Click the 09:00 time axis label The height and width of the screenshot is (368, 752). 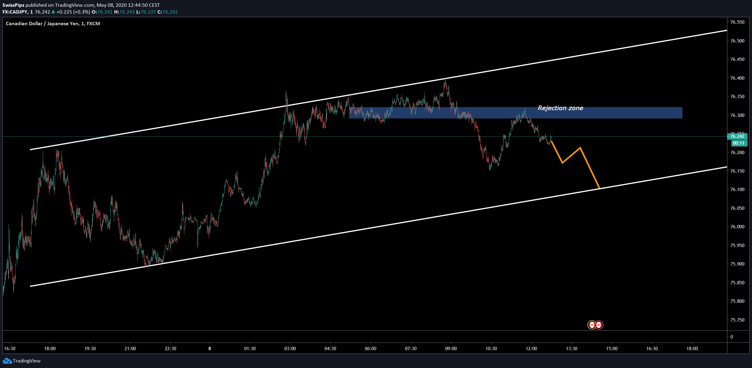pos(451,349)
